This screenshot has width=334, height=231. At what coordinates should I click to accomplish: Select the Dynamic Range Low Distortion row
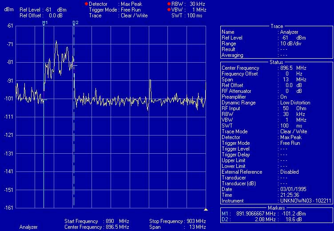[275, 103]
